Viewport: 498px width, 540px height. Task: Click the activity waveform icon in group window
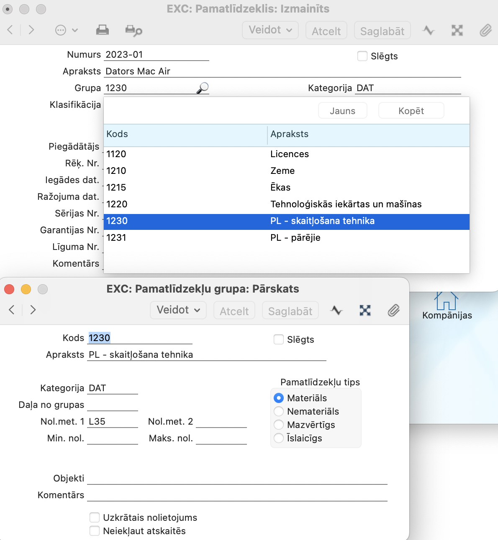click(x=336, y=310)
